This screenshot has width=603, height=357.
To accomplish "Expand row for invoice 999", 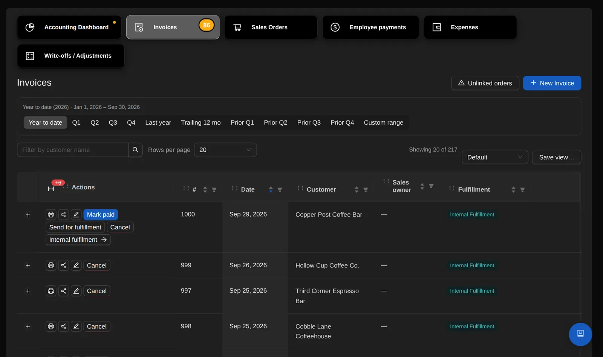I will 28,265.
